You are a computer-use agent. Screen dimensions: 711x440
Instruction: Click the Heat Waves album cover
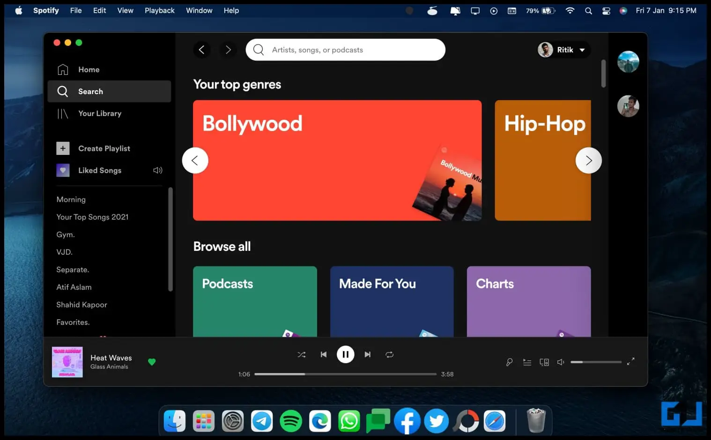point(67,362)
